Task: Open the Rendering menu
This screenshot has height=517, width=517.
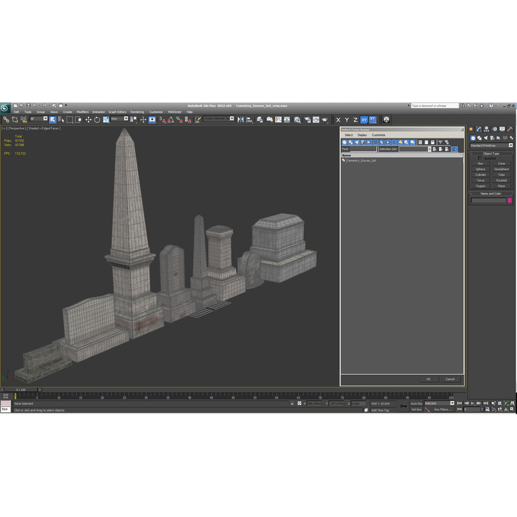Action: [x=138, y=111]
